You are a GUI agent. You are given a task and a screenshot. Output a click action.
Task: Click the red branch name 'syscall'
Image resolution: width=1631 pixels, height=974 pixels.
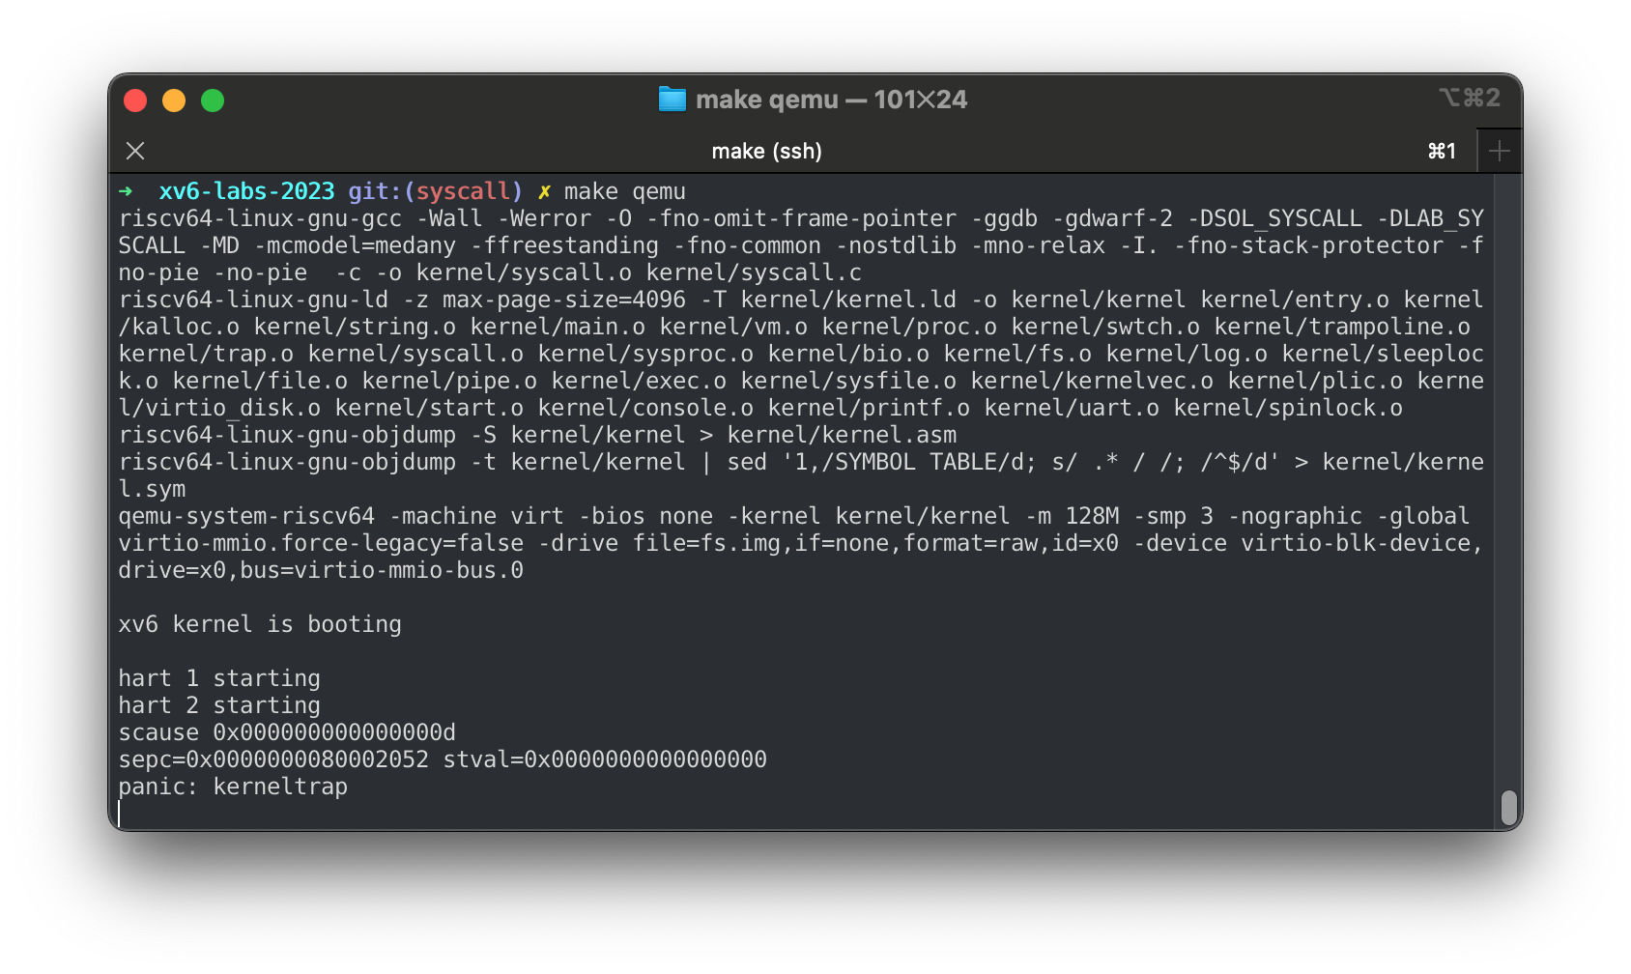tap(465, 191)
